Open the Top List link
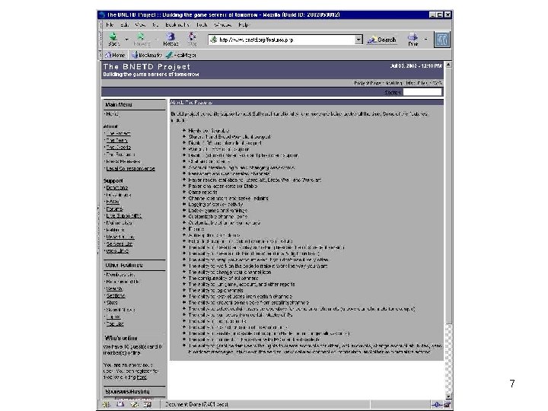Screen dimensions: 548x411 (115, 323)
